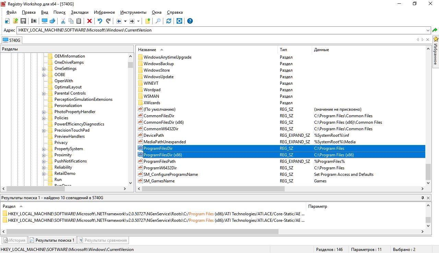Open the back history dropdown arrow
The width and height of the screenshot is (439, 253).
(125, 21)
